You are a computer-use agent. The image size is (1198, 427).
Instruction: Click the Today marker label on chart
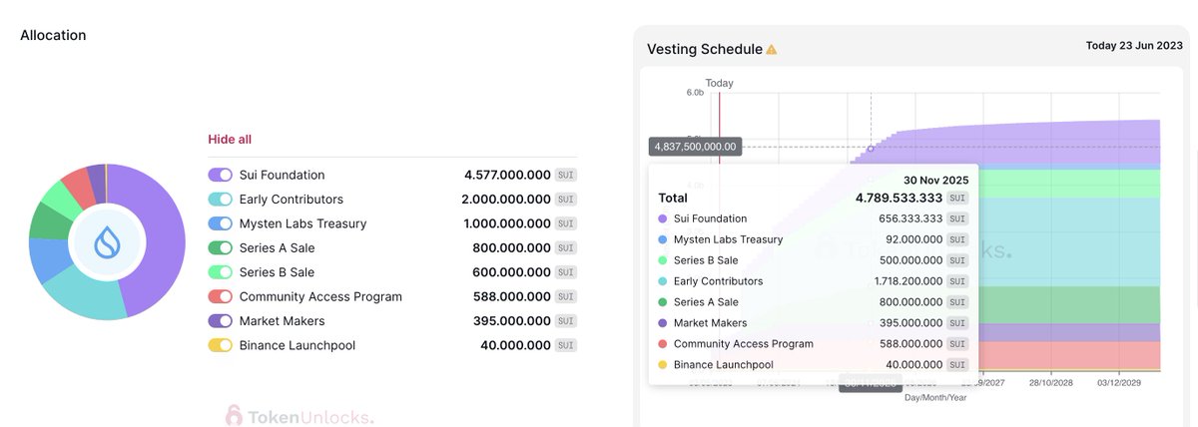(x=719, y=83)
